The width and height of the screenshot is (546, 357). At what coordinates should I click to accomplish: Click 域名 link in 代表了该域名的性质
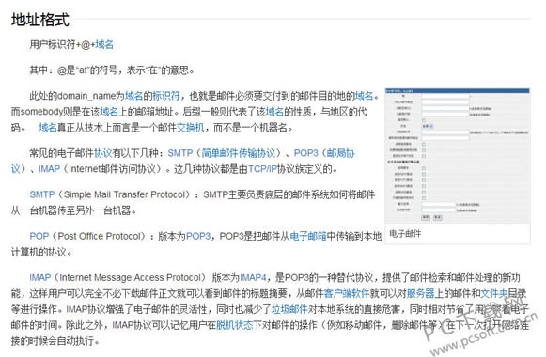274,112
